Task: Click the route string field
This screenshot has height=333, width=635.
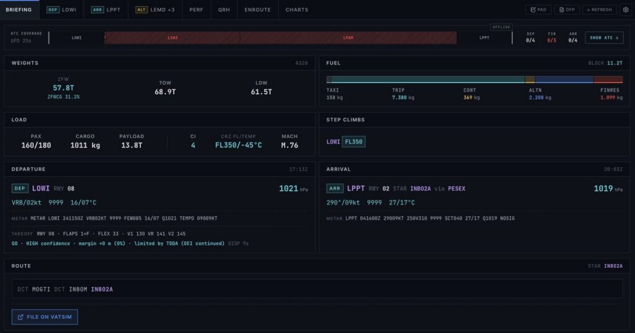Action: tap(317, 289)
